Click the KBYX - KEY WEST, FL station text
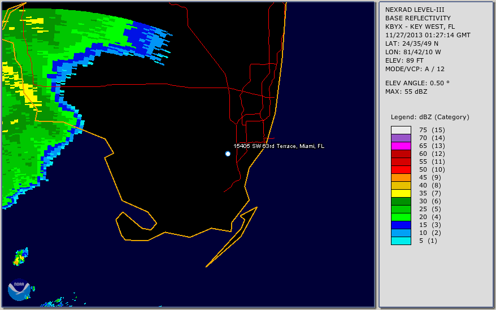This screenshot has width=496, height=310. tap(420, 27)
